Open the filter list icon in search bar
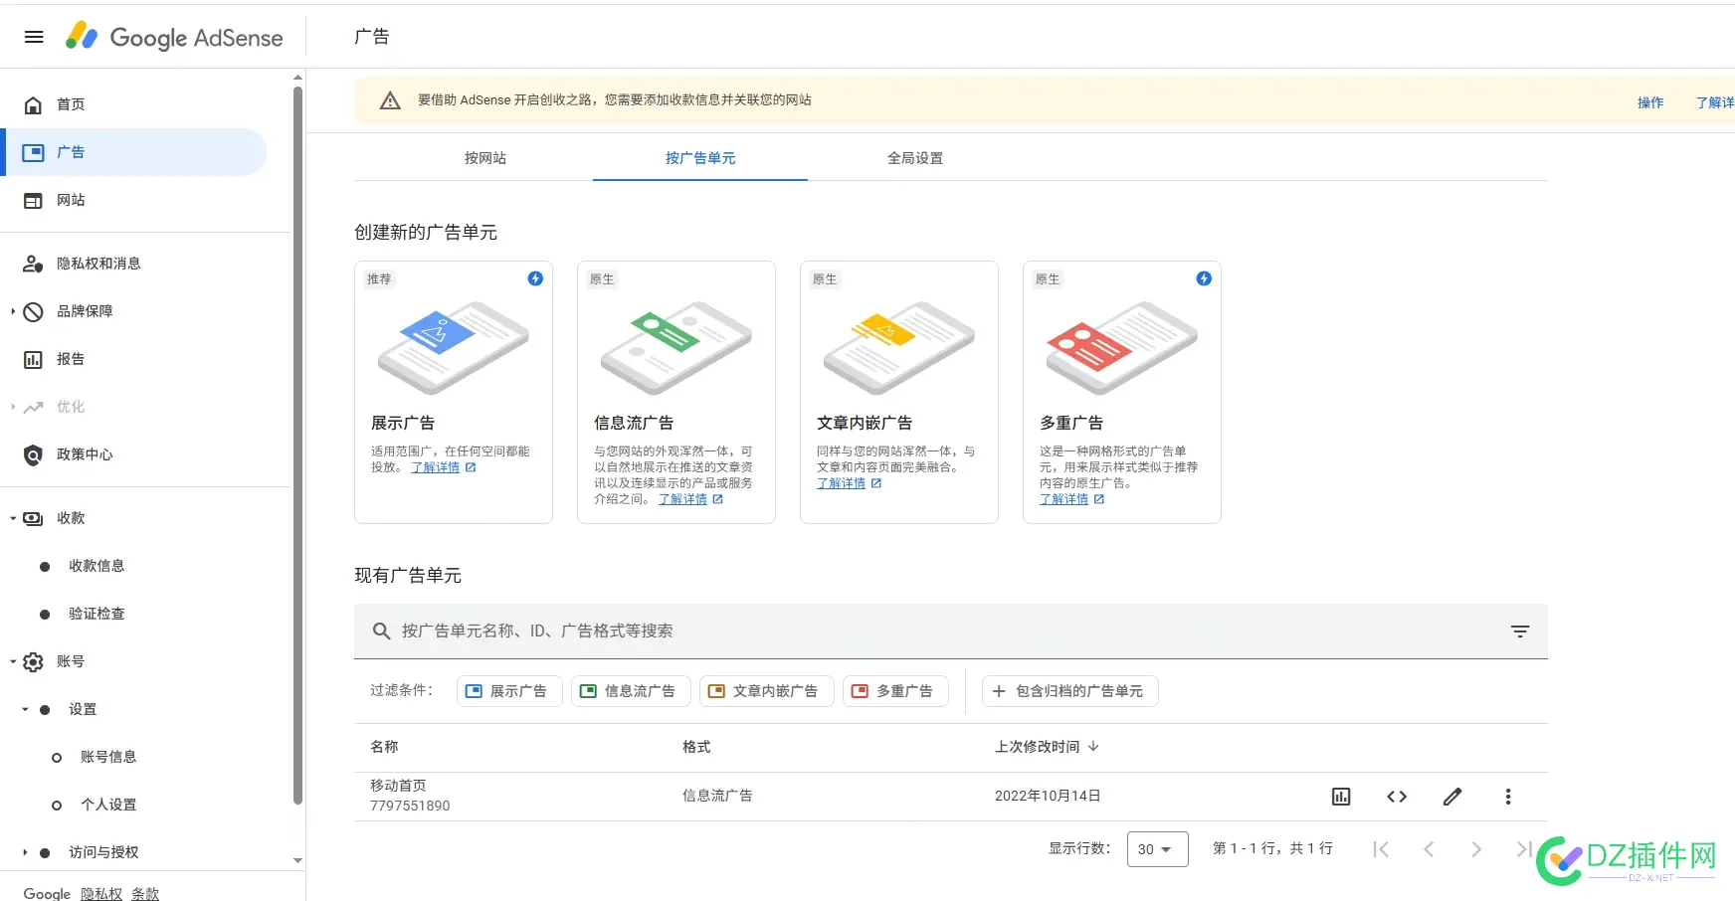1735x901 pixels. tap(1520, 631)
